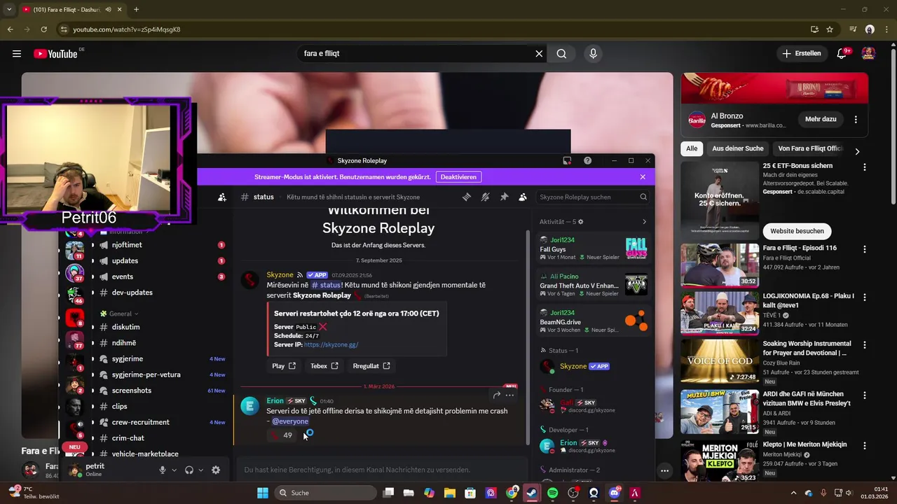This screenshot has height=504, width=897.
Task: Open the Grand Theft Auto V activity card
Action: click(x=594, y=285)
